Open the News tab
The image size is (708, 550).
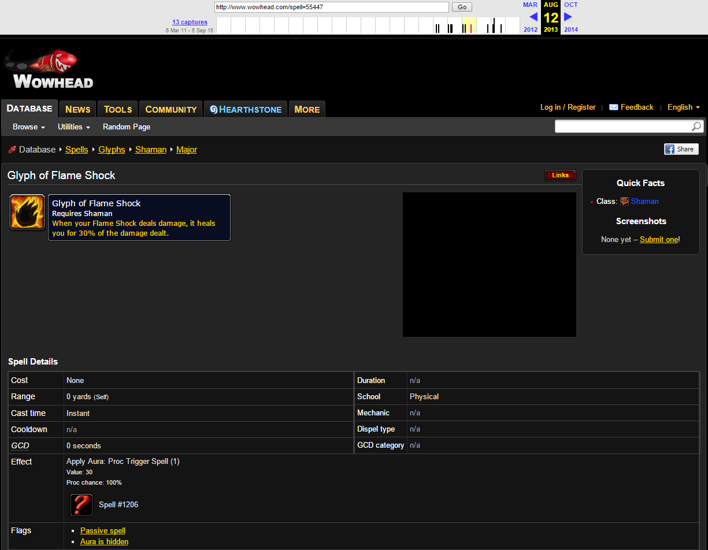click(78, 109)
